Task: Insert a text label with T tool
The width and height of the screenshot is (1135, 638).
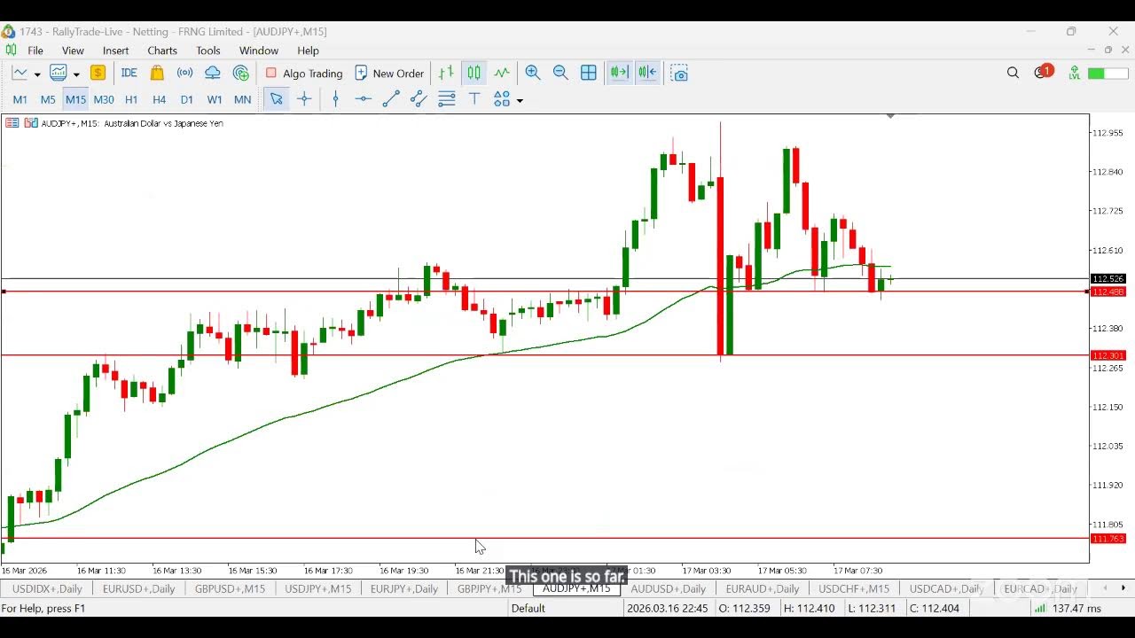Action: 474,99
